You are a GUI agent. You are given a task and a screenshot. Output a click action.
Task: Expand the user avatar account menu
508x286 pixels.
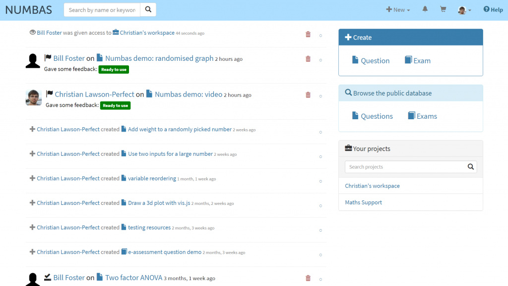(x=464, y=10)
